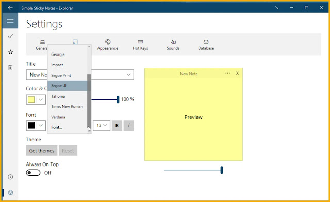Click the font list scrollbar thumb
Screen dimensions: 330x202
click(89, 100)
